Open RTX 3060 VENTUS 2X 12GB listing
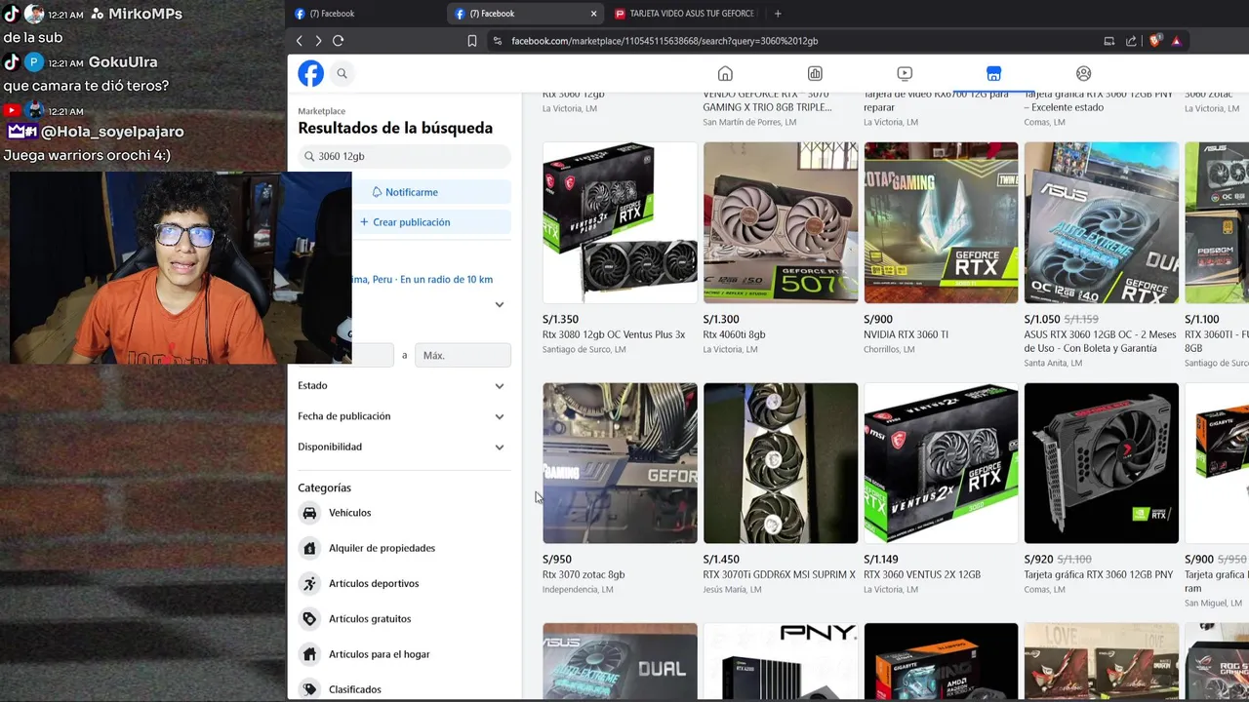This screenshot has width=1249, height=702. coord(922,574)
